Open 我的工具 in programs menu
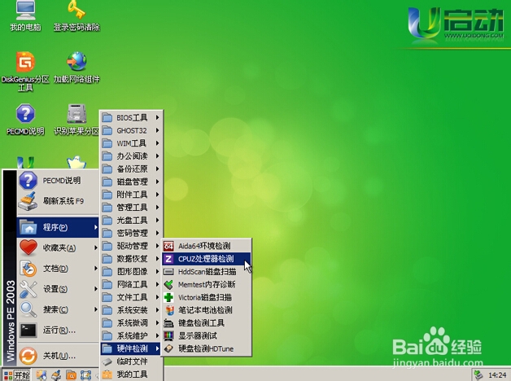The width and height of the screenshot is (511, 381). click(x=131, y=374)
